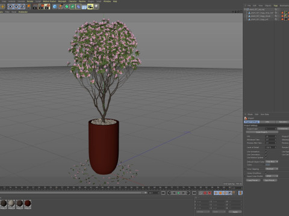The height and width of the screenshot is (216, 289).
Task: Toggle the X axis lock
Action: click(x=10, y=7)
